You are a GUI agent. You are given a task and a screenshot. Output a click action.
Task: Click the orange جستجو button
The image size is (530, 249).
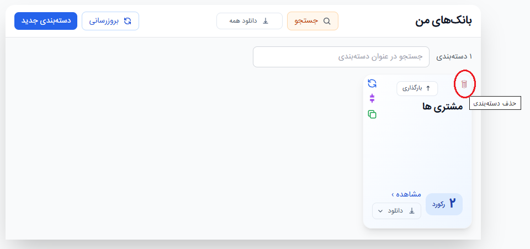point(312,21)
